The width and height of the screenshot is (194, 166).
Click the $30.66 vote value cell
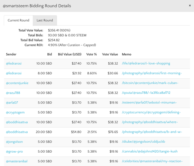pyautogui.click(x=113, y=73)
